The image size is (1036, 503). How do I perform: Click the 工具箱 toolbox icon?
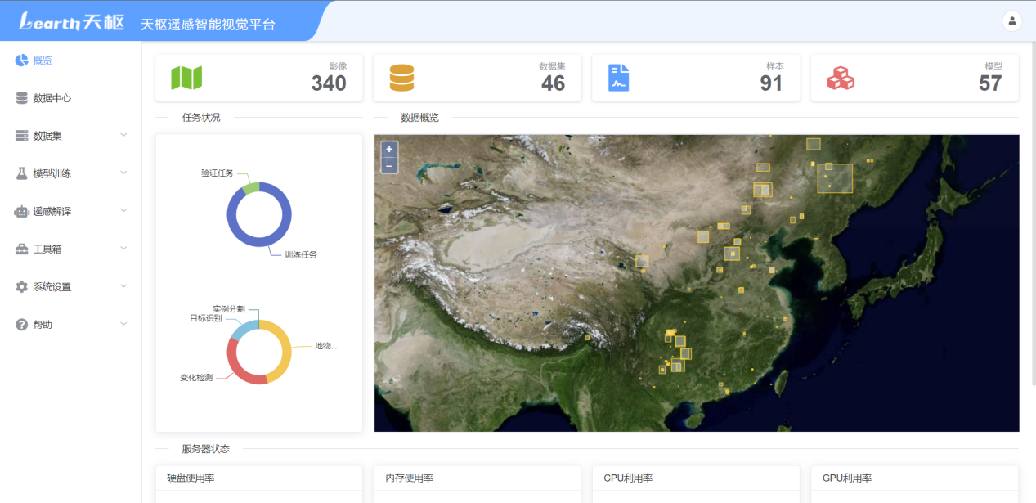(x=21, y=249)
